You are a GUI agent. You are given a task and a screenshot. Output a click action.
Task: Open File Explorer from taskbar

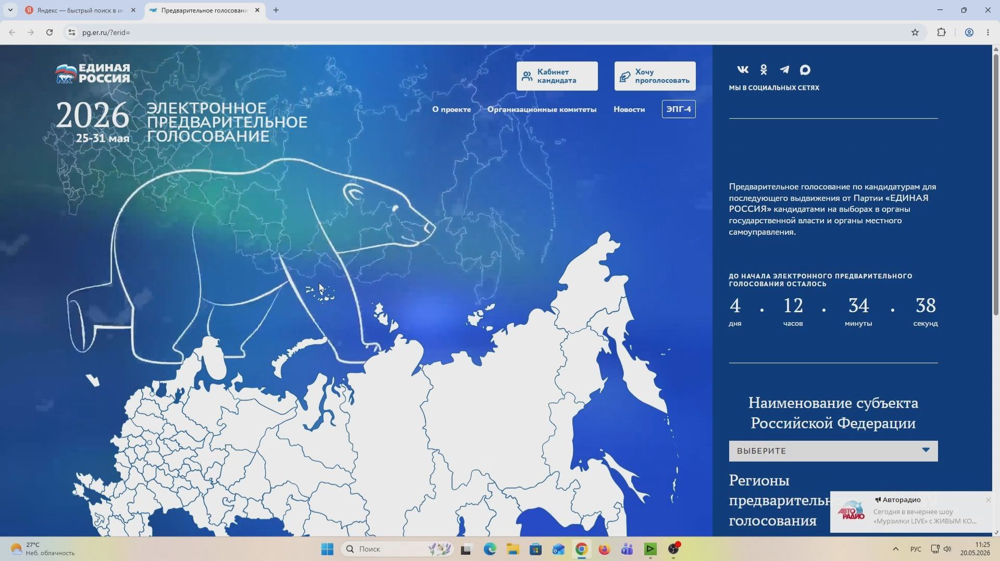coord(513,549)
